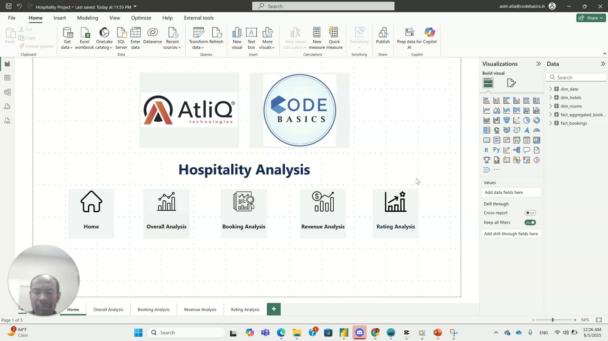The image size is (608, 341).
Task: Select the matrix visual icon
Action: pyautogui.click(x=536, y=140)
